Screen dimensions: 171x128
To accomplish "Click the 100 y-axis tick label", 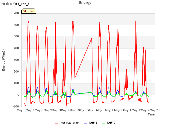I will [16, 83].
